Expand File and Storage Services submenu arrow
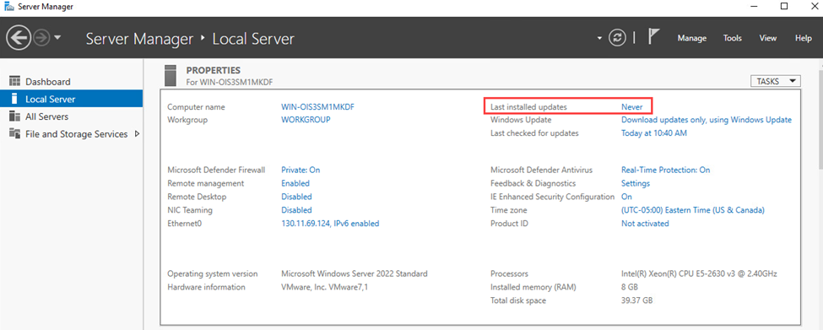The width and height of the screenshot is (823, 330). tap(138, 134)
